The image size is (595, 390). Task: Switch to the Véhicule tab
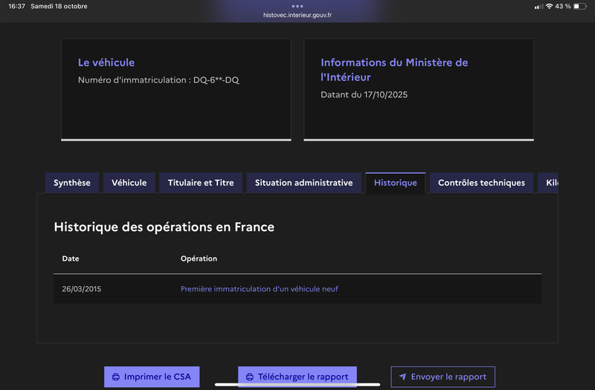tap(129, 183)
